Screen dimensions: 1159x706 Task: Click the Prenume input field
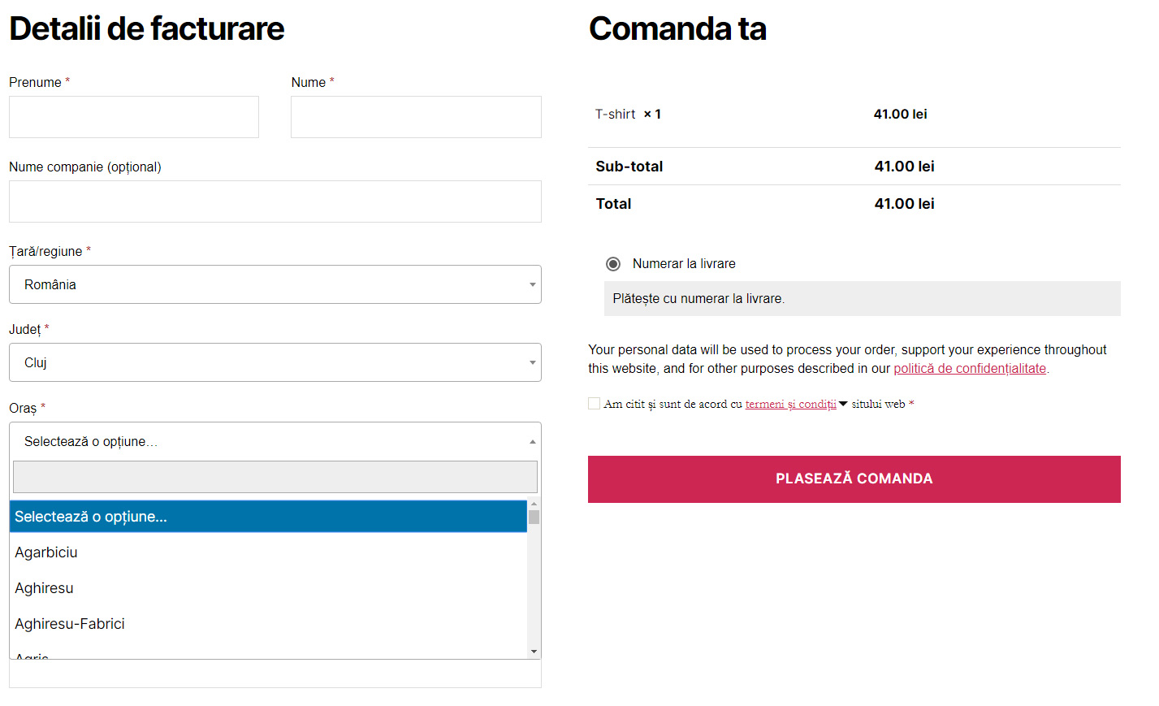(x=134, y=117)
